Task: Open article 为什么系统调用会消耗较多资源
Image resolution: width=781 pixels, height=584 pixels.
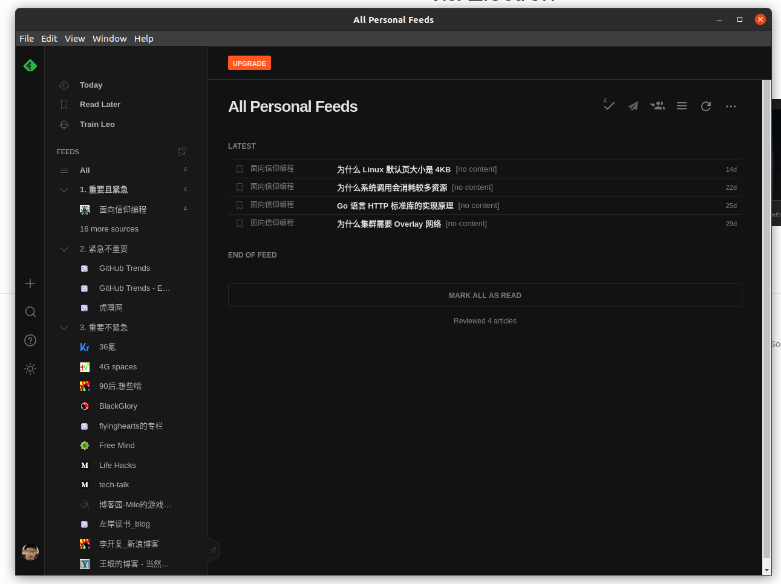Action: 392,187
